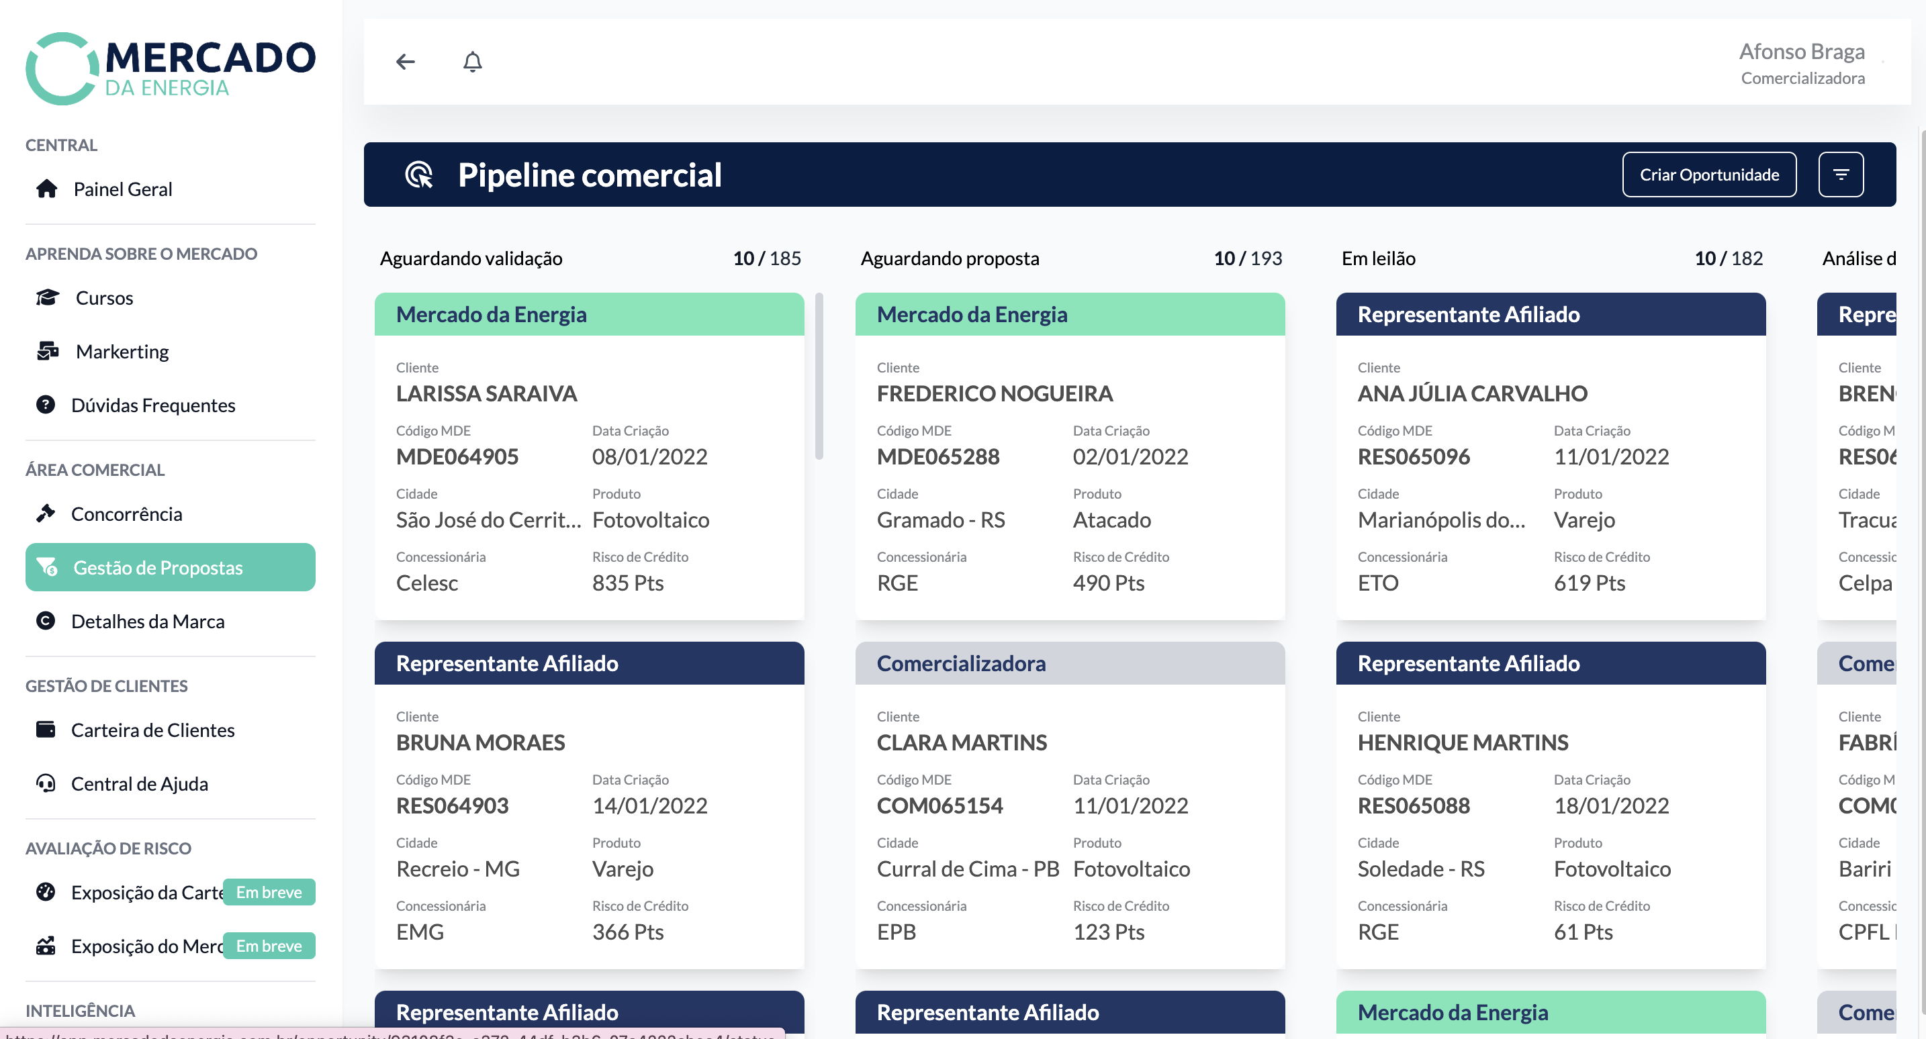Click the 10 / 185 counter

point(766,258)
